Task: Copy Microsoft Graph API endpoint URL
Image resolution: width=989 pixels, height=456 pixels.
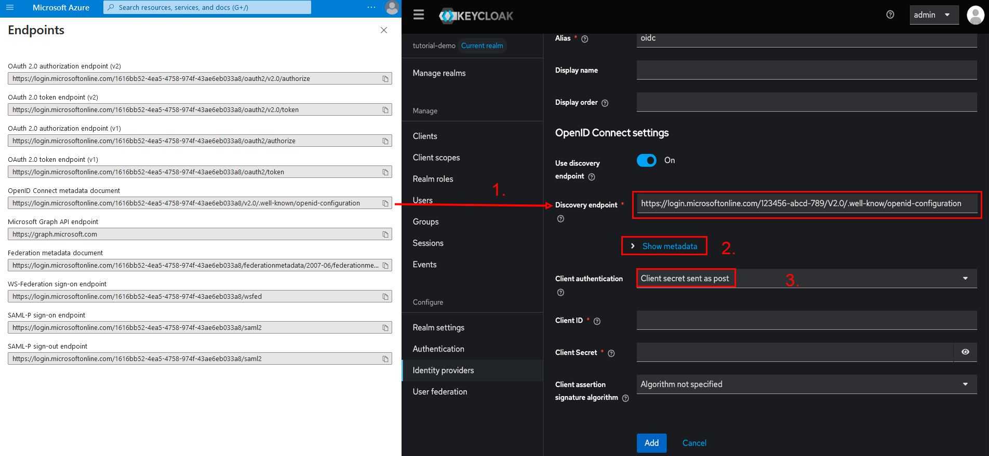Action: (385, 234)
